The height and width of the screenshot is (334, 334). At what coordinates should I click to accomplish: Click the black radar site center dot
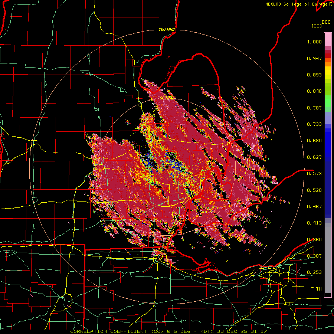pyautogui.click(x=167, y=167)
